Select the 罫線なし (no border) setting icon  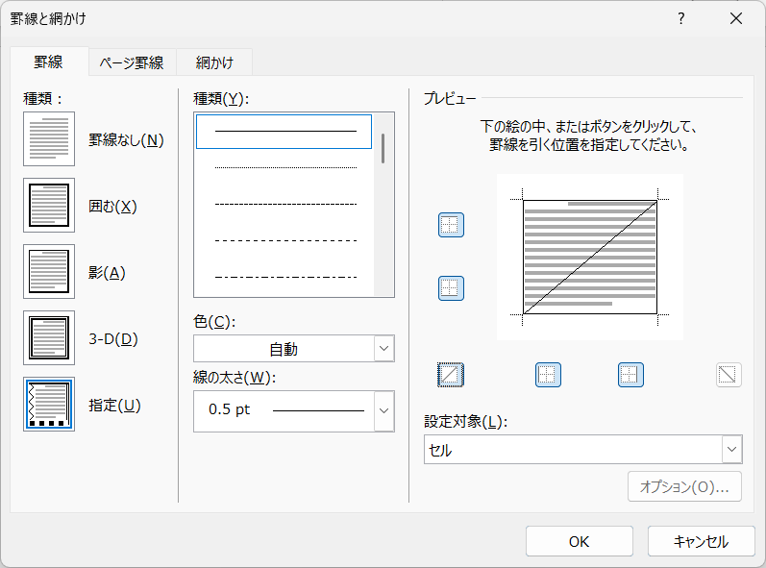[49, 139]
